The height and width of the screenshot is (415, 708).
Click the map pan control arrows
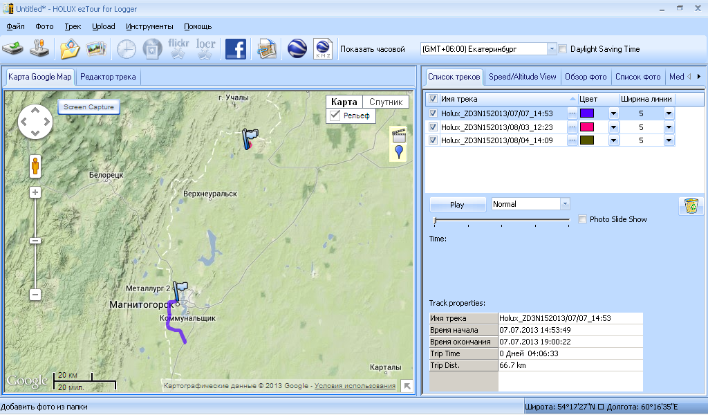pos(35,122)
